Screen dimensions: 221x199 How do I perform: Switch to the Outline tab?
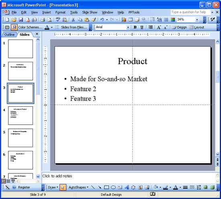(x=10, y=35)
